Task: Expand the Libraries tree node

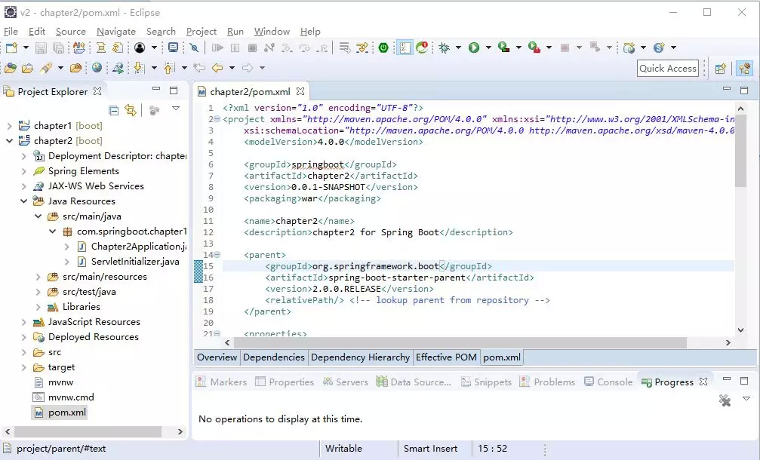Action: [x=38, y=307]
